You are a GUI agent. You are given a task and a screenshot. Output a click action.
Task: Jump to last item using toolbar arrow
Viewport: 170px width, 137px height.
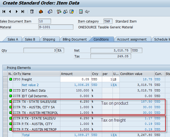[23, 12]
